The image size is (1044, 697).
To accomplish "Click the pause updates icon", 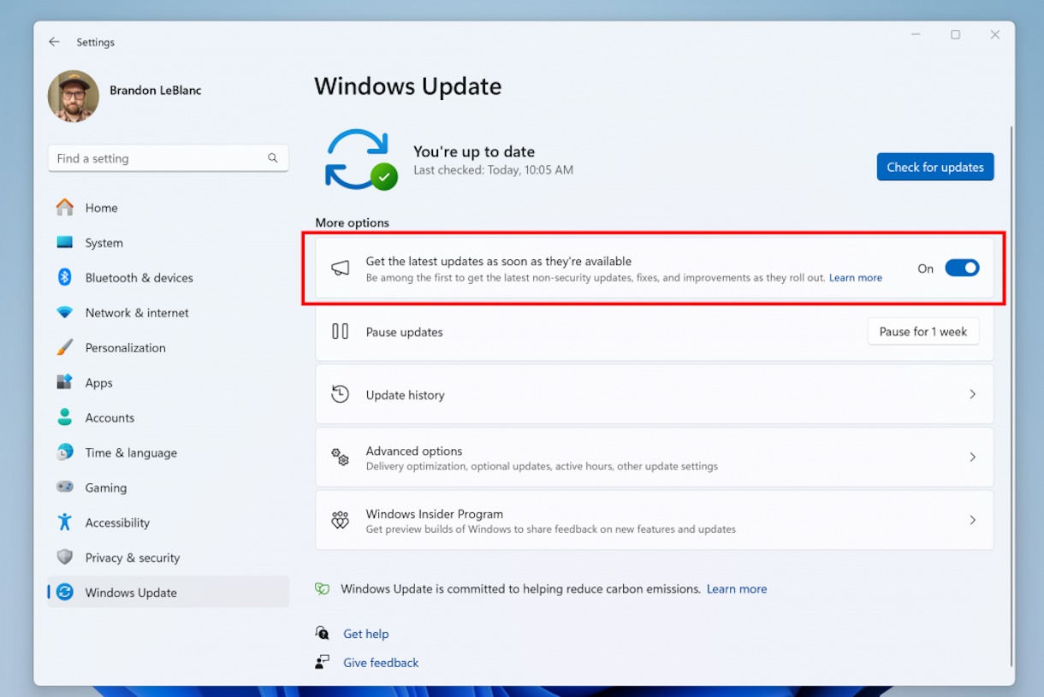I will (341, 332).
